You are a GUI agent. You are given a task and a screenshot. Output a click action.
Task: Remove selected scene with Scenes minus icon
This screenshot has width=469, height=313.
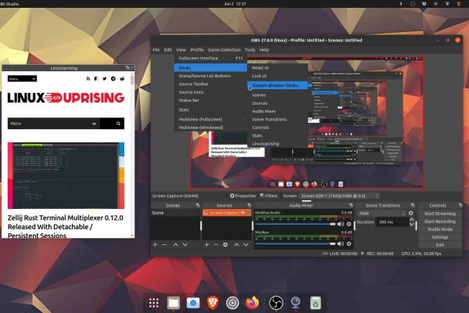pos(164,245)
